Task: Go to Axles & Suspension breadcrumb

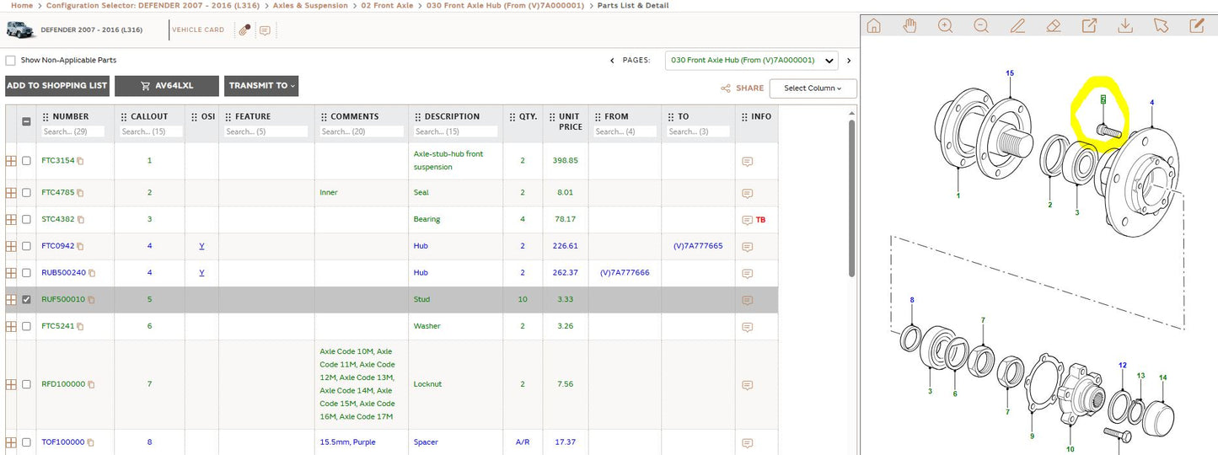Action: [x=310, y=6]
